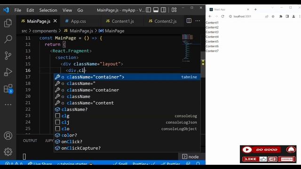The image size is (301, 169).
Task: Choose the className="content suggestion
Action: pos(127,103)
